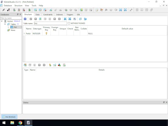
Task: Click the Filter by name field
Action: [11, 18]
